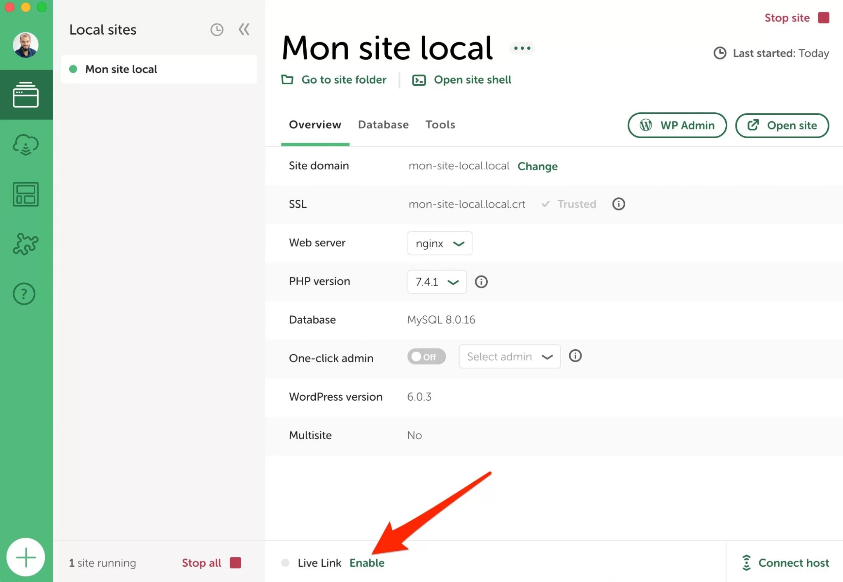
Task: Open Blueprints sidebar icon
Action: [x=26, y=194]
